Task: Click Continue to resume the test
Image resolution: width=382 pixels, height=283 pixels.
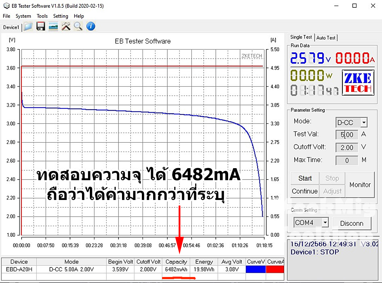Action: 305,191
